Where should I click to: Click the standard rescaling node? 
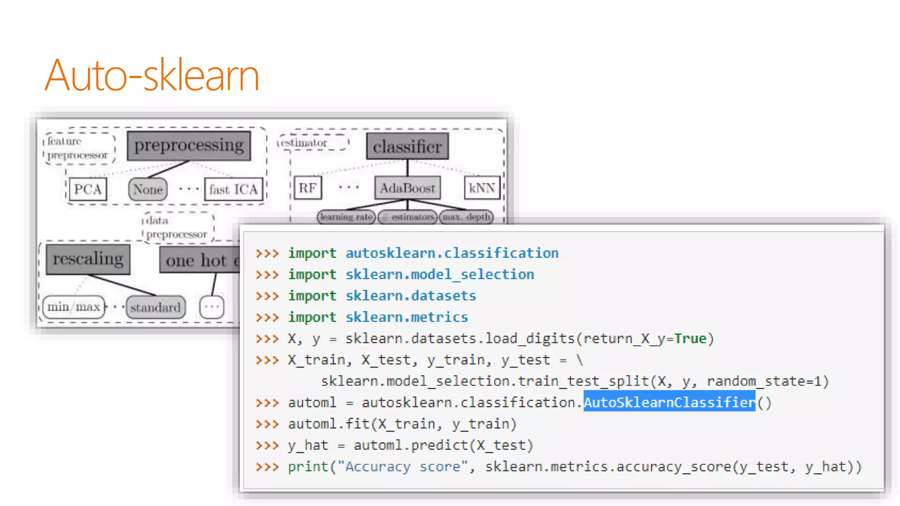point(155,307)
